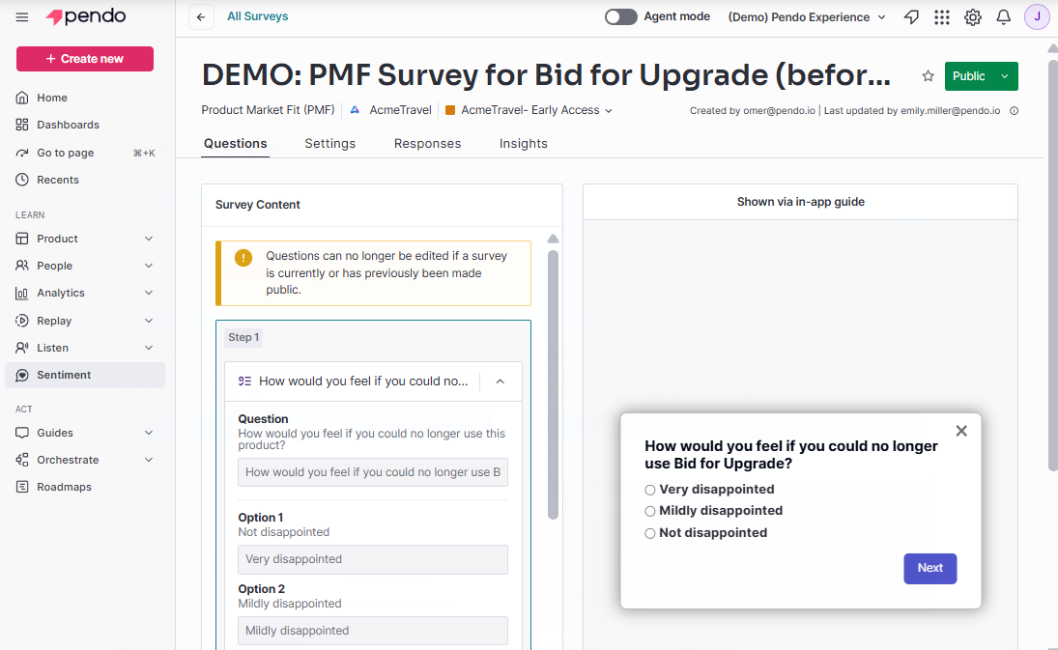Click the Guides message icon
This screenshot has height=650, width=1058.
(22, 433)
